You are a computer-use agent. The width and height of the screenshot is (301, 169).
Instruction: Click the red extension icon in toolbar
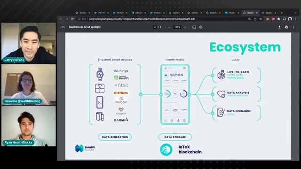(273, 19)
